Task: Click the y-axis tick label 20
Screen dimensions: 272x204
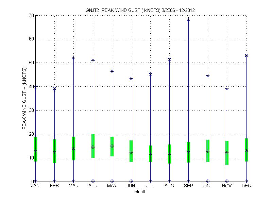Action: [31, 134]
